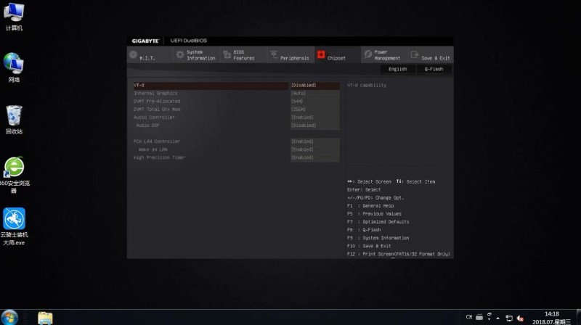Viewport: 581px width, 325px height.
Task: Open the 回收站 recycle bin icon
Action: [x=14, y=120]
